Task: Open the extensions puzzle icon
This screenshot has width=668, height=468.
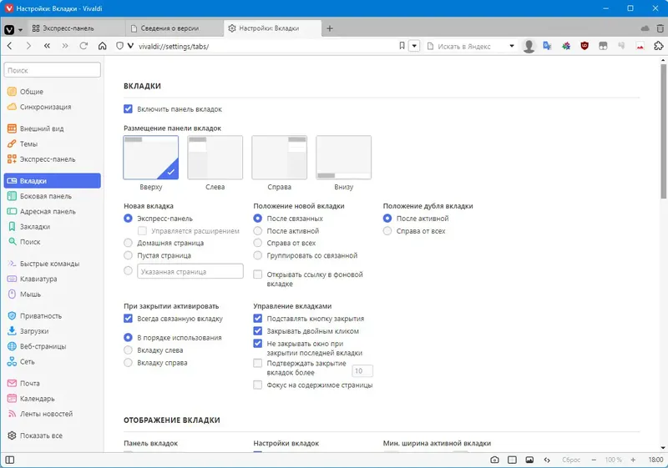Action: point(659,46)
